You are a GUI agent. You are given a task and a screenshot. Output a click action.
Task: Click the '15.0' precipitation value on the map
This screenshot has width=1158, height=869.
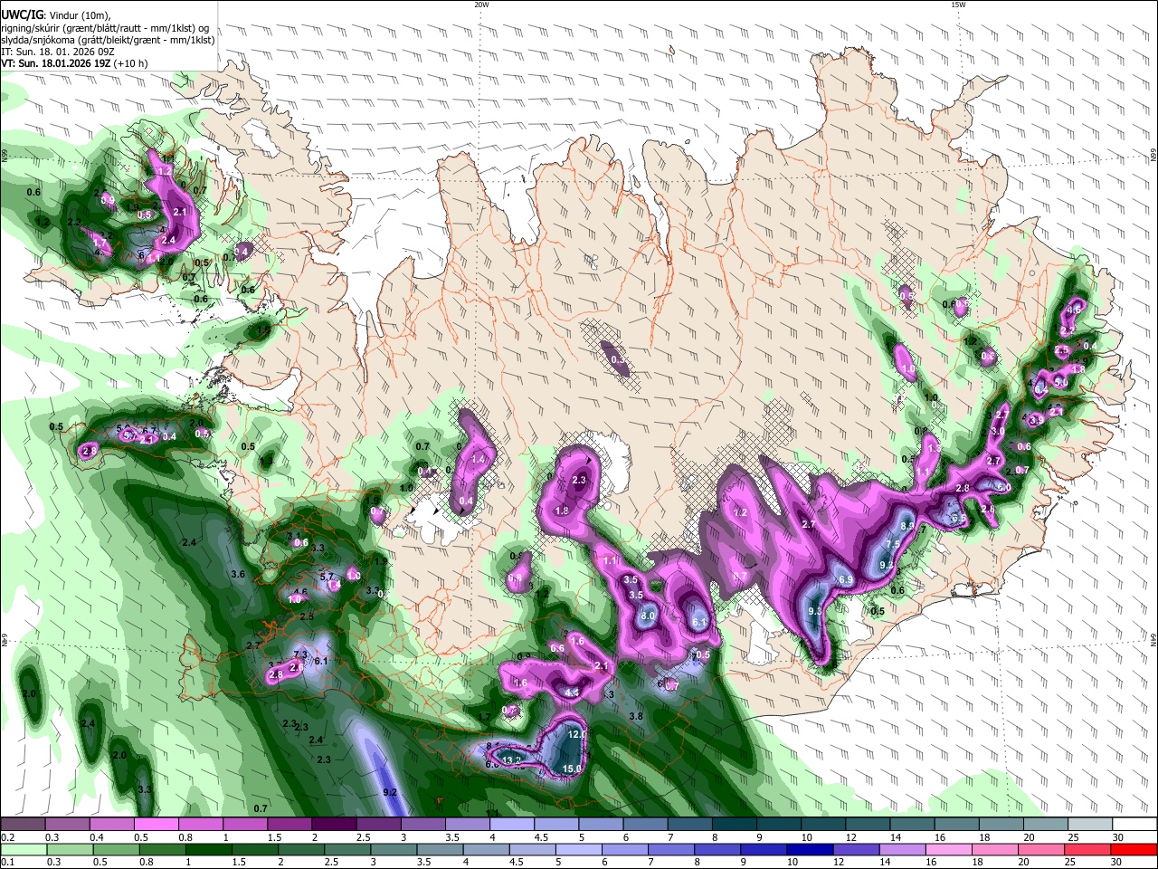pyautogui.click(x=572, y=769)
